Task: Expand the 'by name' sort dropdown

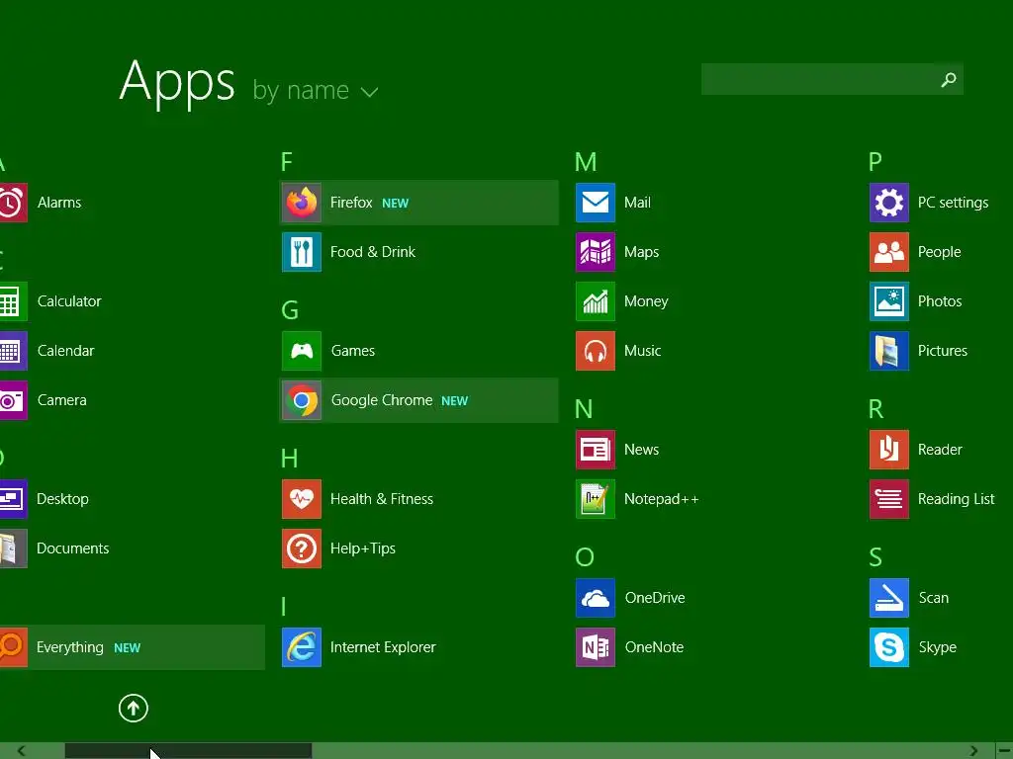Action: (x=316, y=90)
